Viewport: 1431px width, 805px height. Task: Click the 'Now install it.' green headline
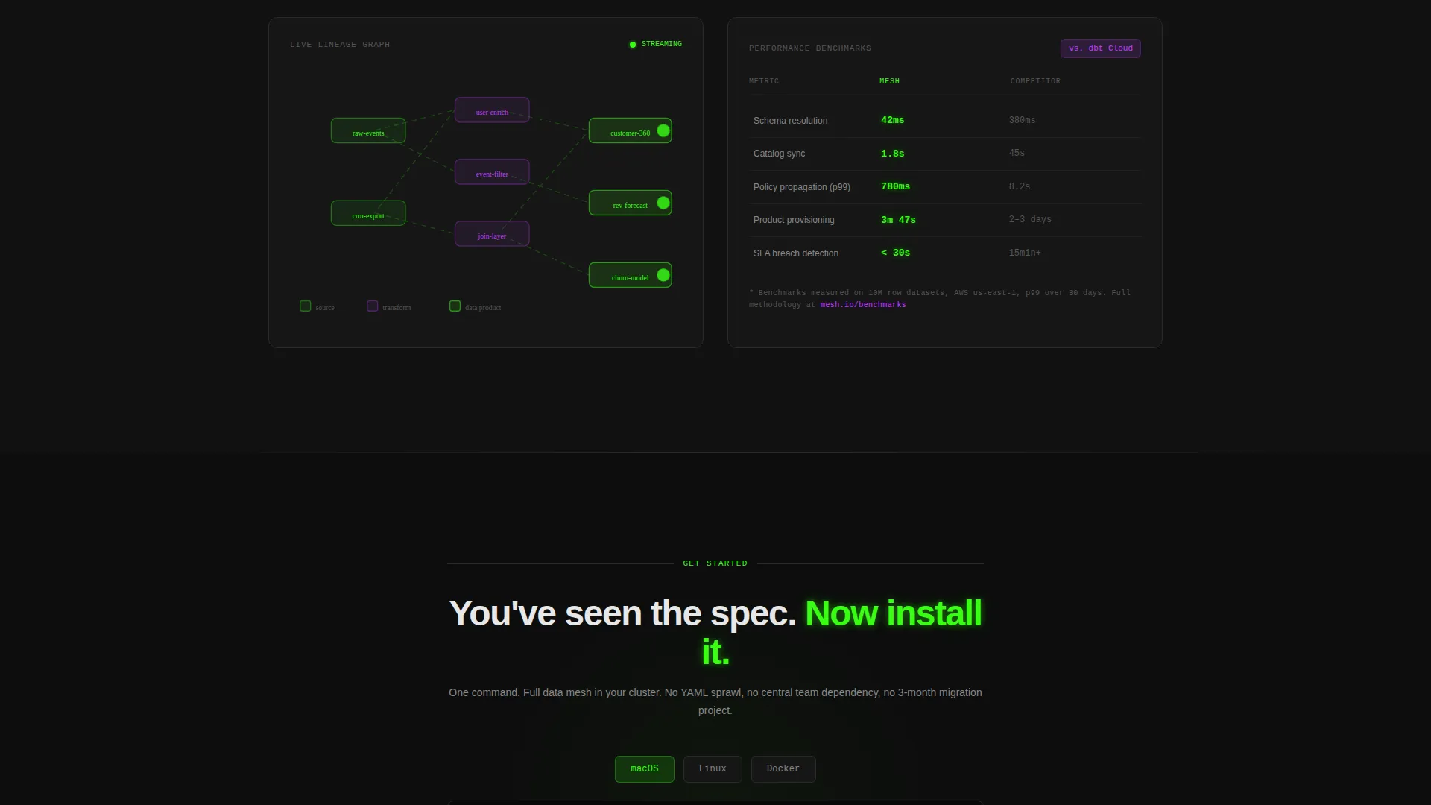pos(841,632)
